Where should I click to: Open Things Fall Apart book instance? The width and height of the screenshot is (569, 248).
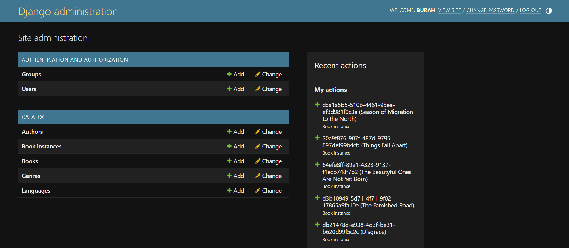(365, 142)
